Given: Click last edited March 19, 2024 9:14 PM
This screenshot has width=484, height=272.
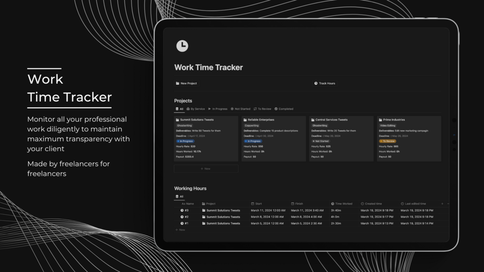Looking at the screenshot, I should coord(417,223).
